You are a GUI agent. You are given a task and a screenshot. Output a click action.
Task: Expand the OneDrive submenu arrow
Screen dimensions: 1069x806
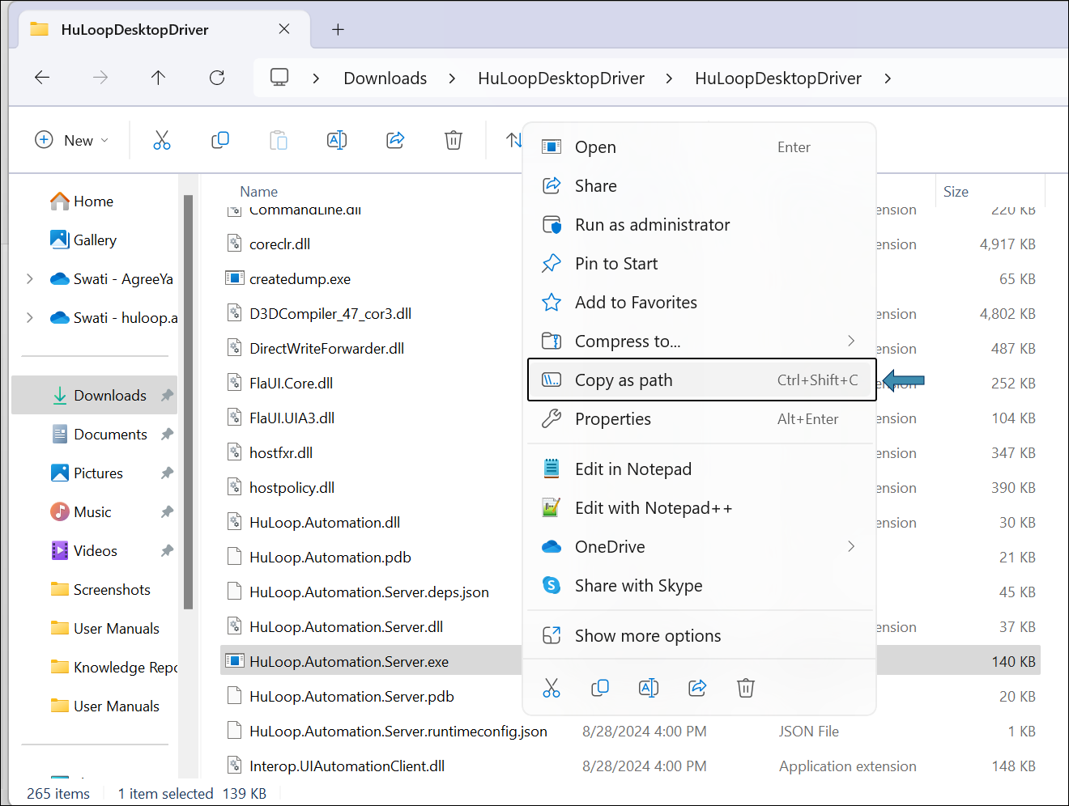[x=851, y=546]
